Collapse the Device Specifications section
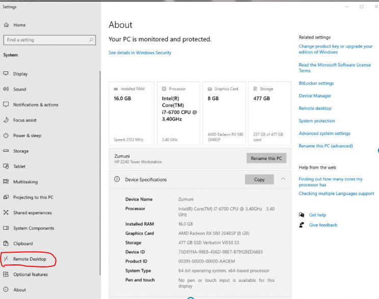 (283, 179)
